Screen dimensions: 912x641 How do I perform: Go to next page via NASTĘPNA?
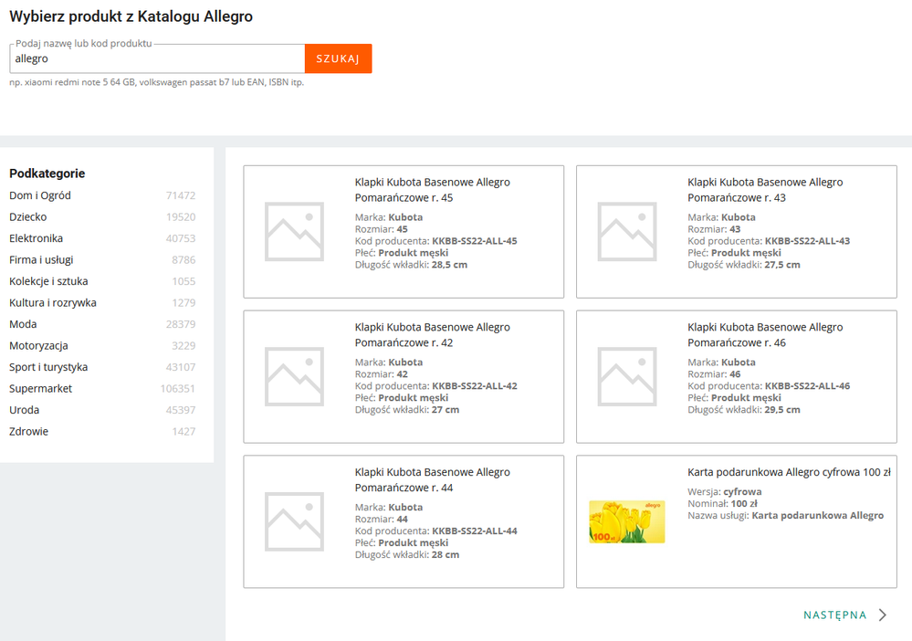pyautogui.click(x=834, y=615)
